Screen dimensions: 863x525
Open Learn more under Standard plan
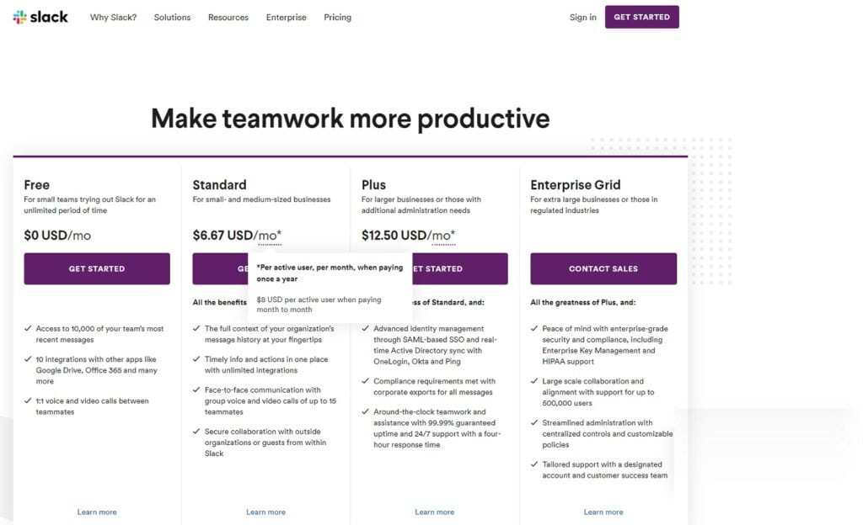[x=265, y=512]
